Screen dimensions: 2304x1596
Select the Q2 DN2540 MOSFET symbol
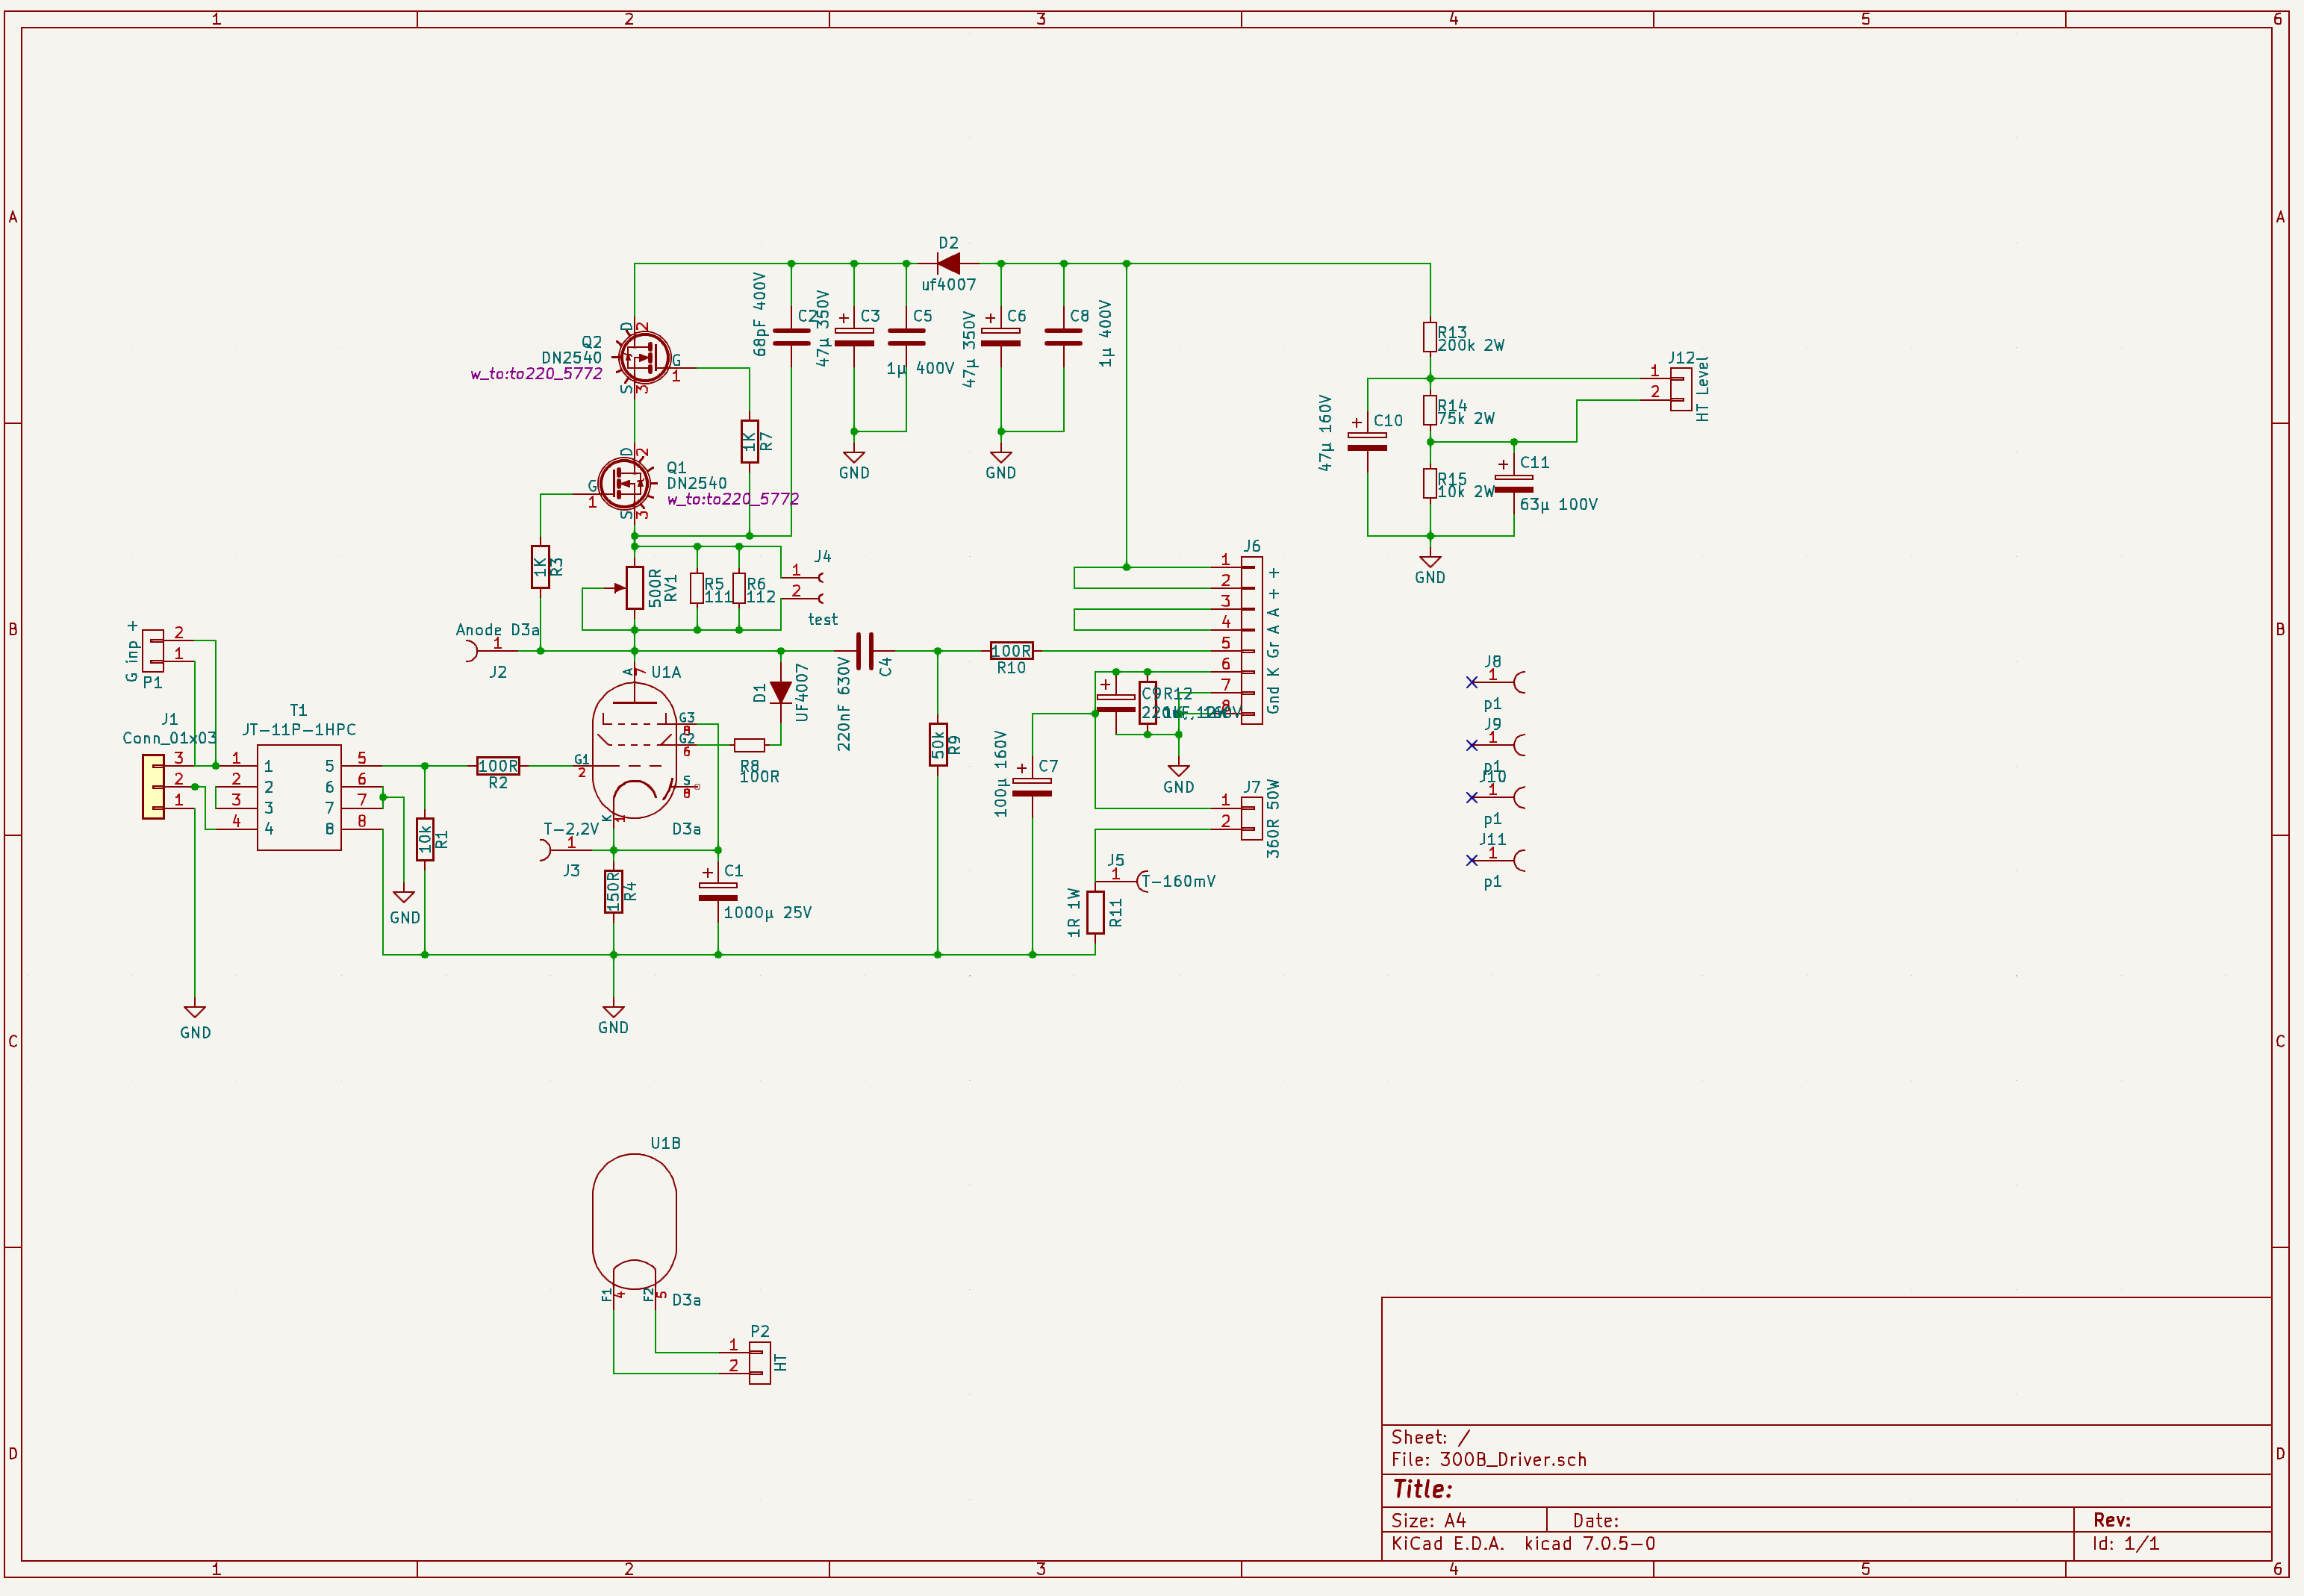click(643, 357)
